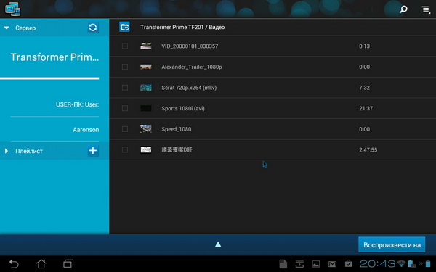The height and width of the screenshot is (272, 436).
Task: Tap the Android home icon
Action: [x=41, y=264]
